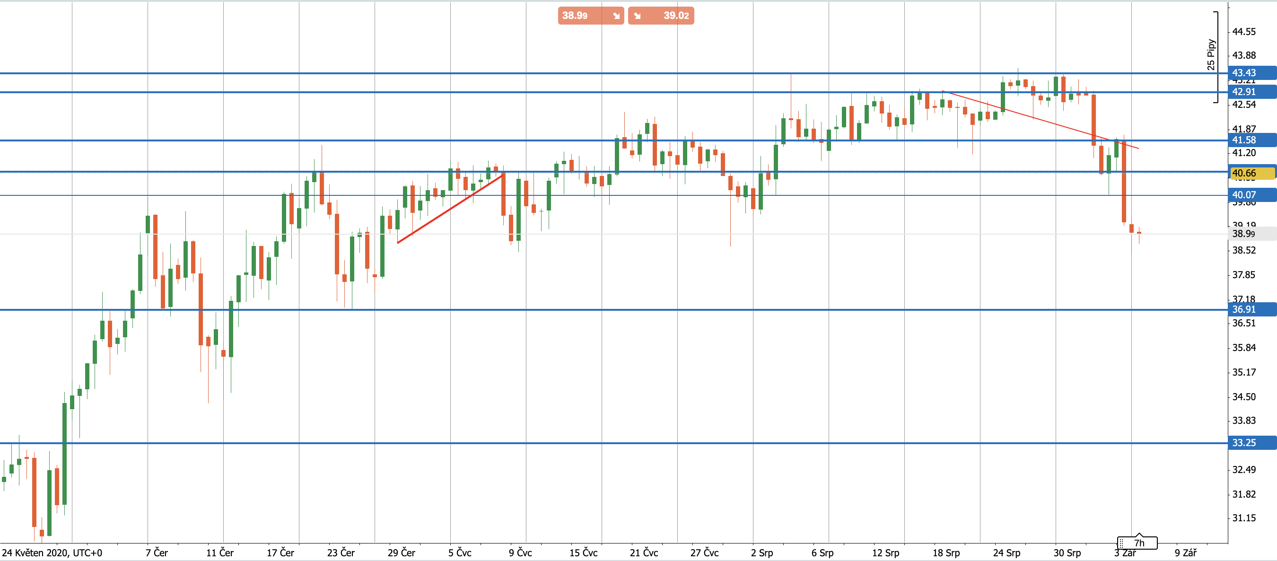Click the 9 Zář date label
The height and width of the screenshot is (561, 1277).
coord(1185,552)
